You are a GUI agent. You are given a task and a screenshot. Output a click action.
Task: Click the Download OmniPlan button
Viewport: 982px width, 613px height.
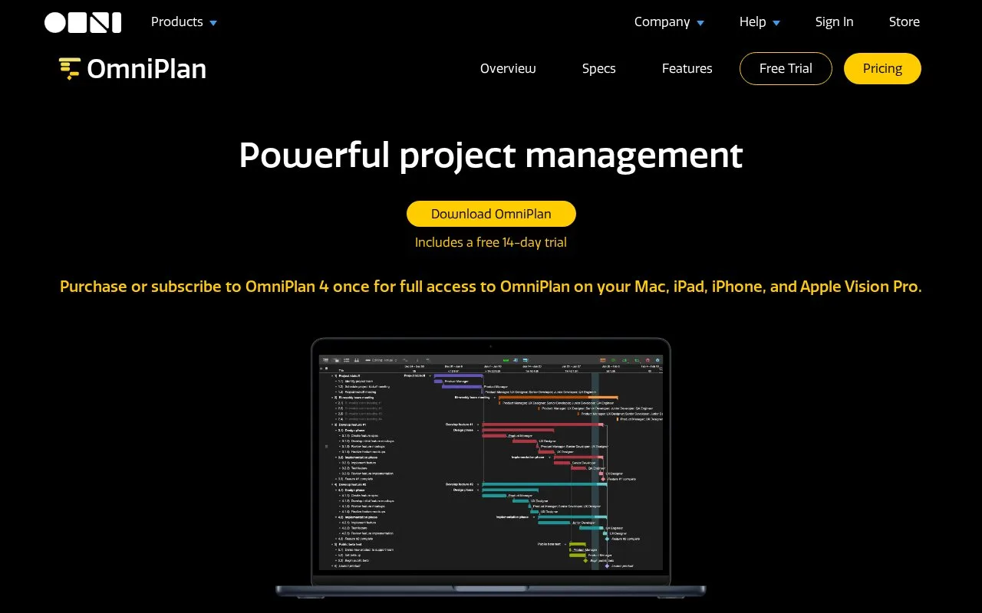(x=491, y=214)
